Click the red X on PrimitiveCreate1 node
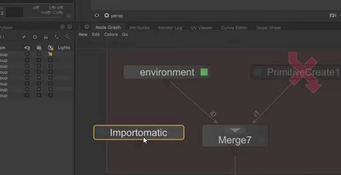 pyautogui.click(x=304, y=71)
